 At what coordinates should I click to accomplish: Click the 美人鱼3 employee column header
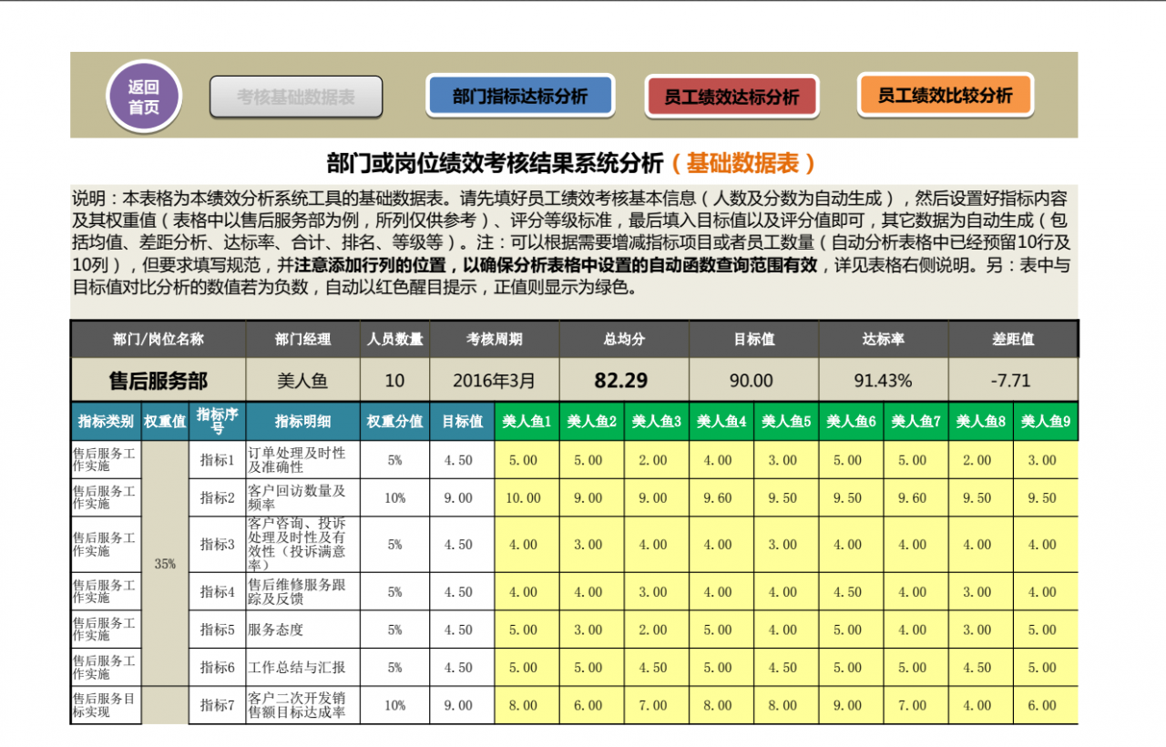[657, 422]
